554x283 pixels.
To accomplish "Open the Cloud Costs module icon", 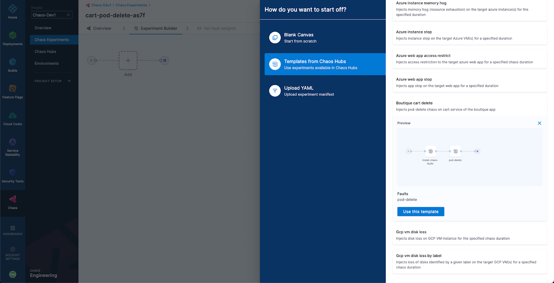I will tap(12, 115).
